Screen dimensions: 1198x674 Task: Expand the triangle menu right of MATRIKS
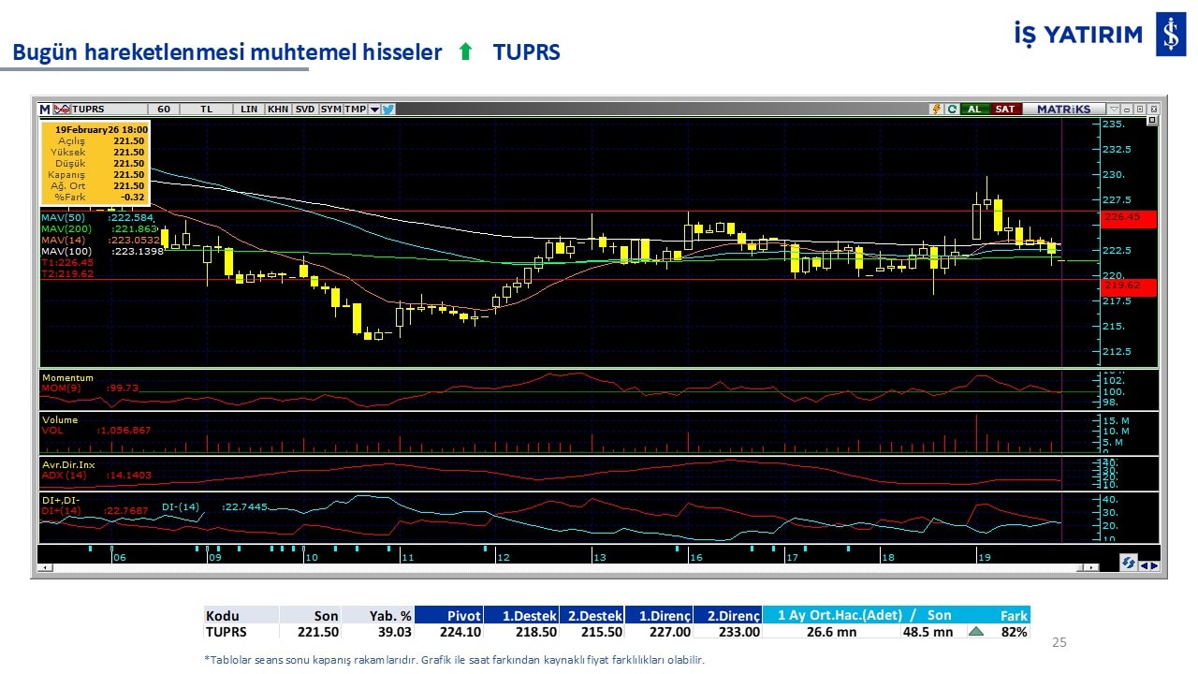[1114, 109]
